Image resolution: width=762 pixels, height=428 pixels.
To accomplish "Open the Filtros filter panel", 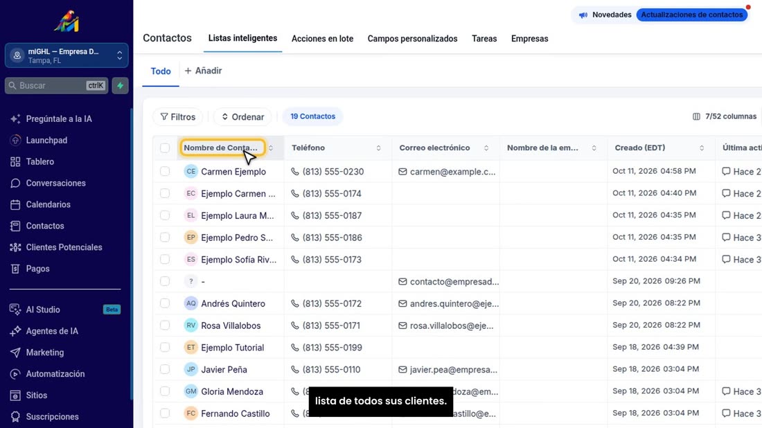I will [178, 116].
